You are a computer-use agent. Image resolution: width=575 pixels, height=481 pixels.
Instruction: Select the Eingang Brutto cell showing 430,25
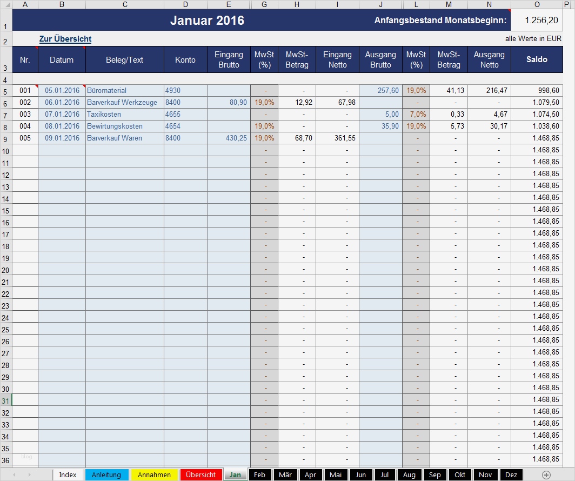[228, 138]
